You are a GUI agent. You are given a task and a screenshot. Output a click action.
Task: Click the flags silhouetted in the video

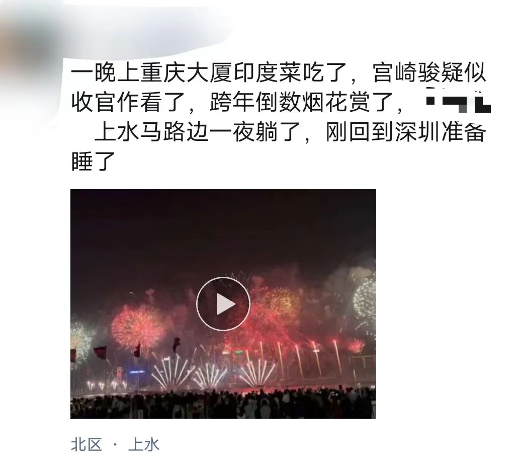click(126, 349)
